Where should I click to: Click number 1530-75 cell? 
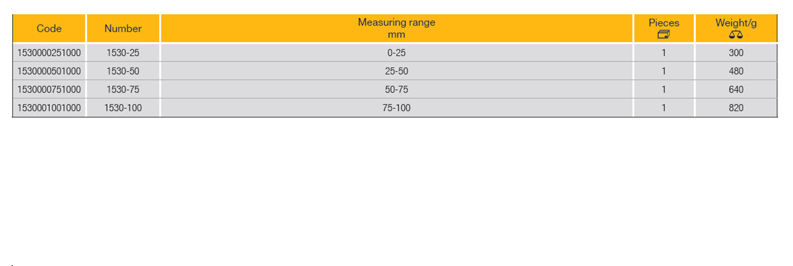(123, 90)
